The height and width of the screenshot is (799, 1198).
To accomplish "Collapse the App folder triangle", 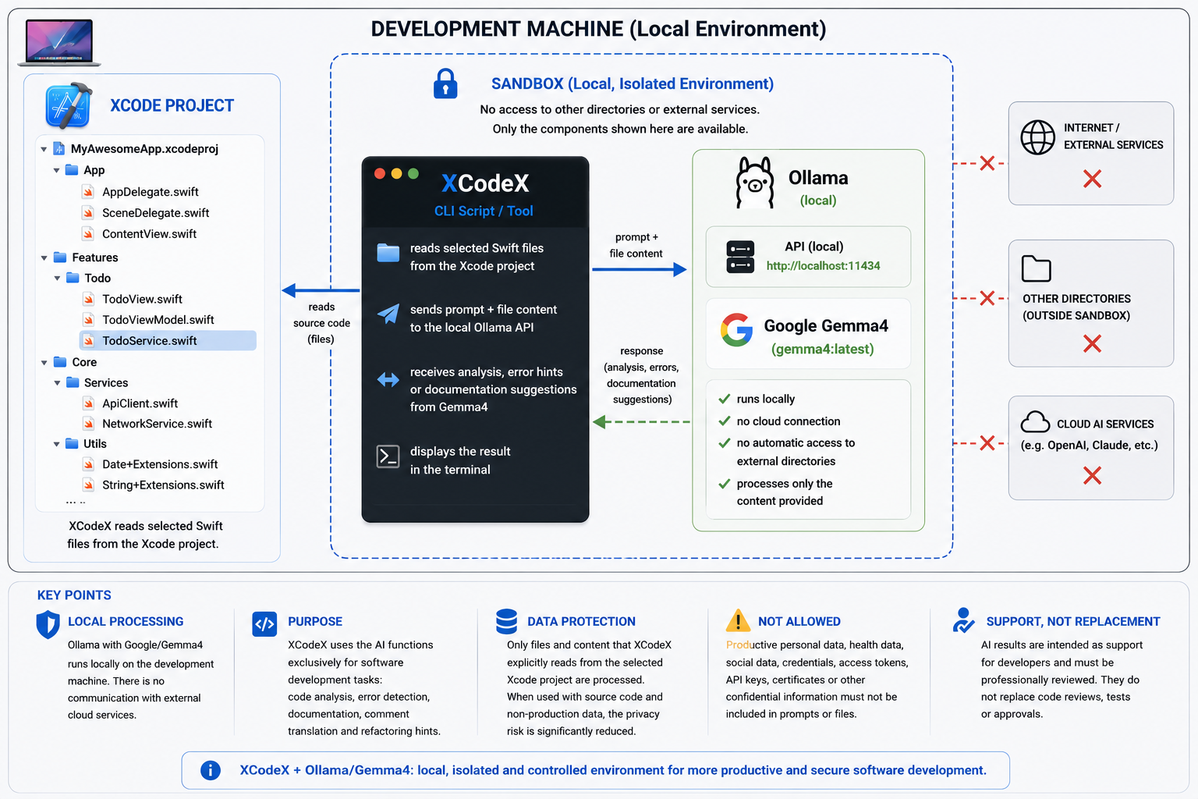I will (56, 170).
